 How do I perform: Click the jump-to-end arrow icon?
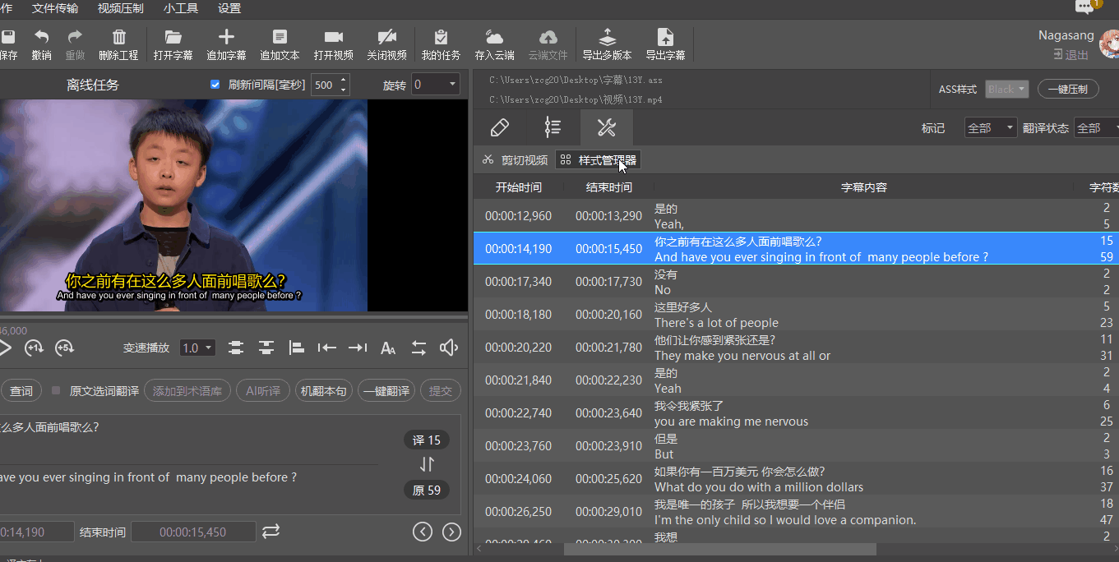point(358,348)
